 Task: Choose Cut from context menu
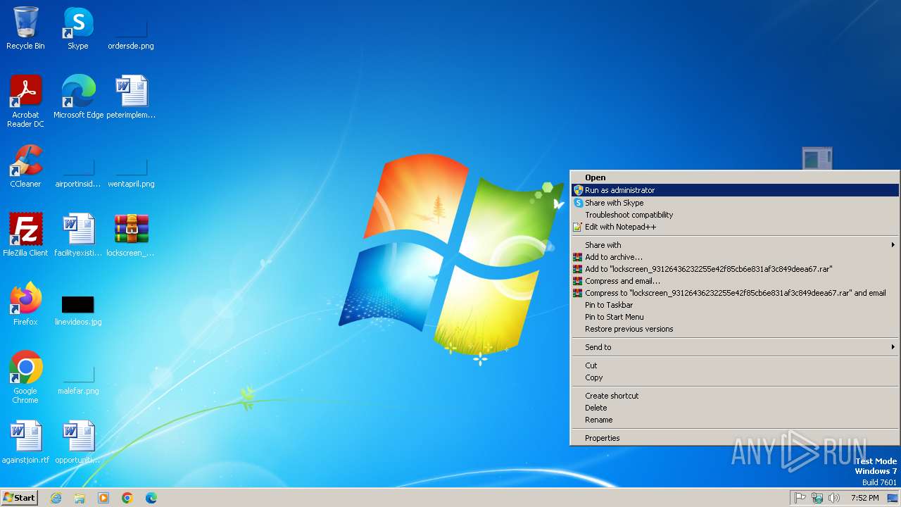click(x=734, y=365)
